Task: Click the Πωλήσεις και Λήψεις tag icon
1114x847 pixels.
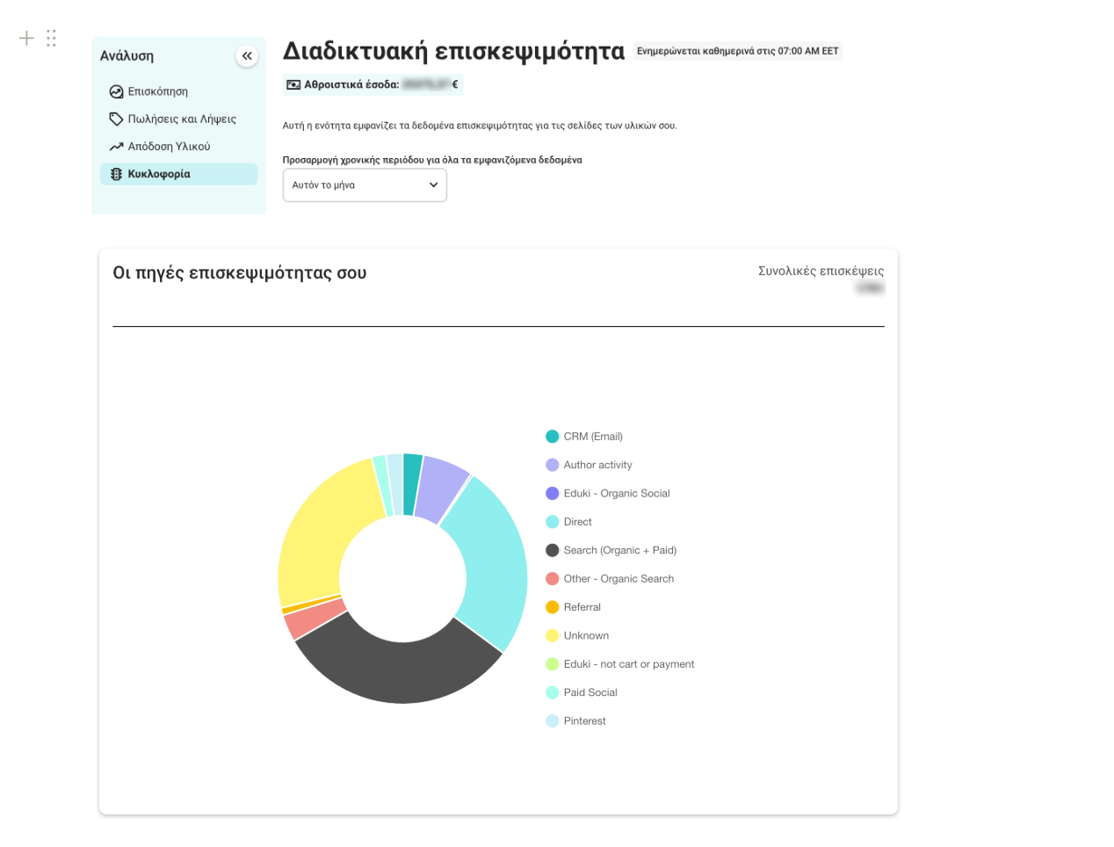Action: (116, 119)
